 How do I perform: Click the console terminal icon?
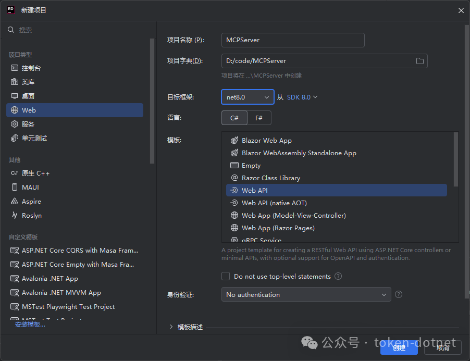[x=15, y=68]
